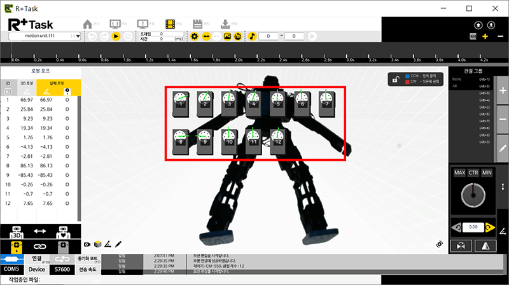The height and width of the screenshot is (285, 509).
Task: Click the camera view icon below viewport
Action: coord(88,244)
